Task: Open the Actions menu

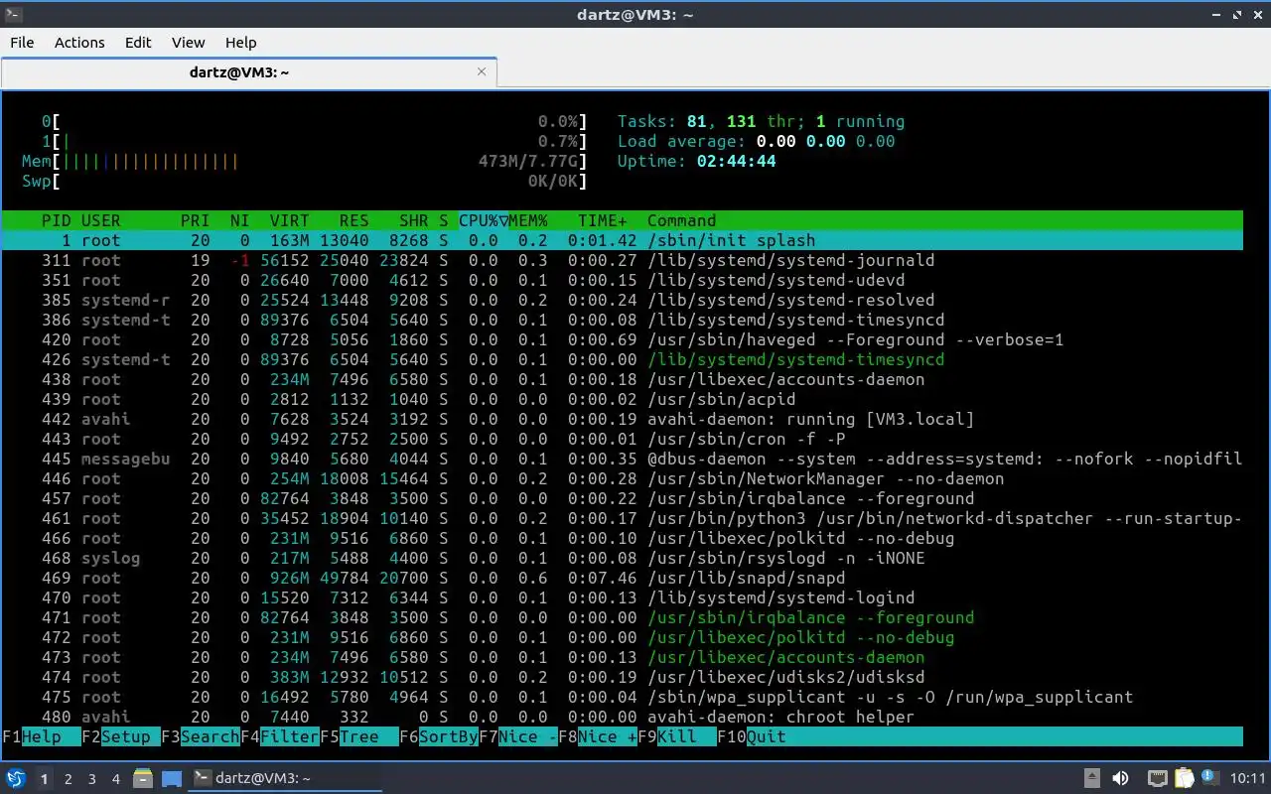Action: coord(79,42)
